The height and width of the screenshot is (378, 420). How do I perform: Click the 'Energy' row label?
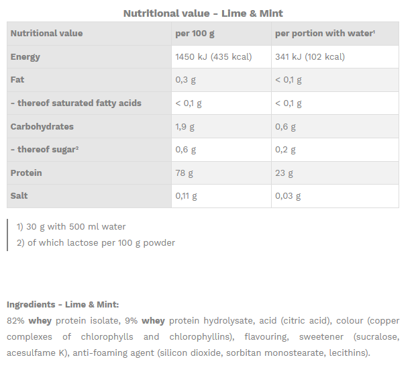pyautogui.click(x=25, y=57)
